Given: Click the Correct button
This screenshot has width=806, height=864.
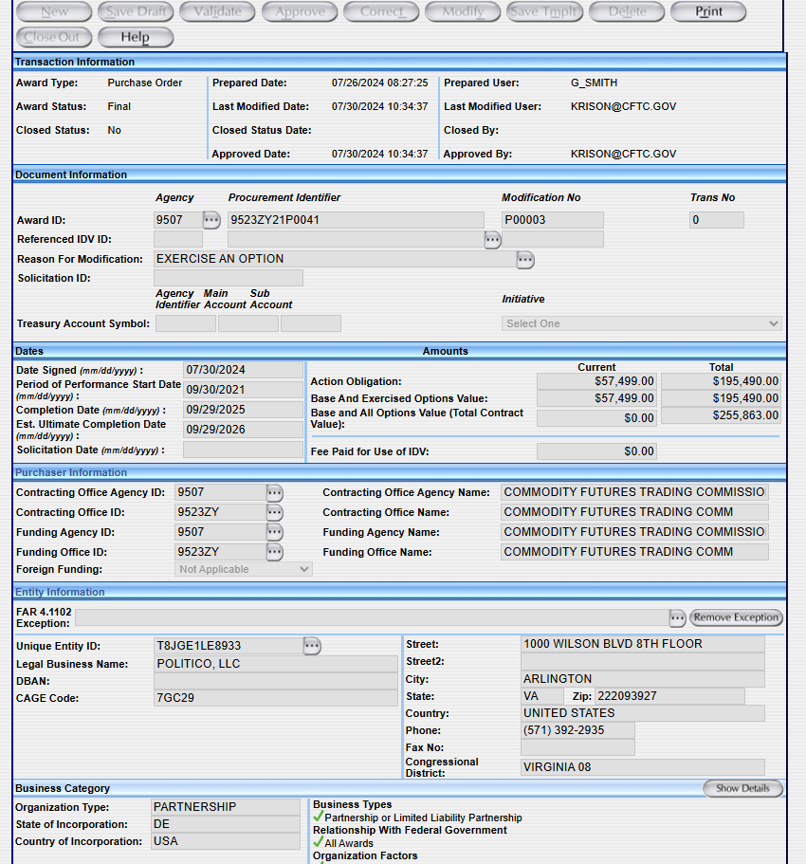Looking at the screenshot, I should point(381,11).
